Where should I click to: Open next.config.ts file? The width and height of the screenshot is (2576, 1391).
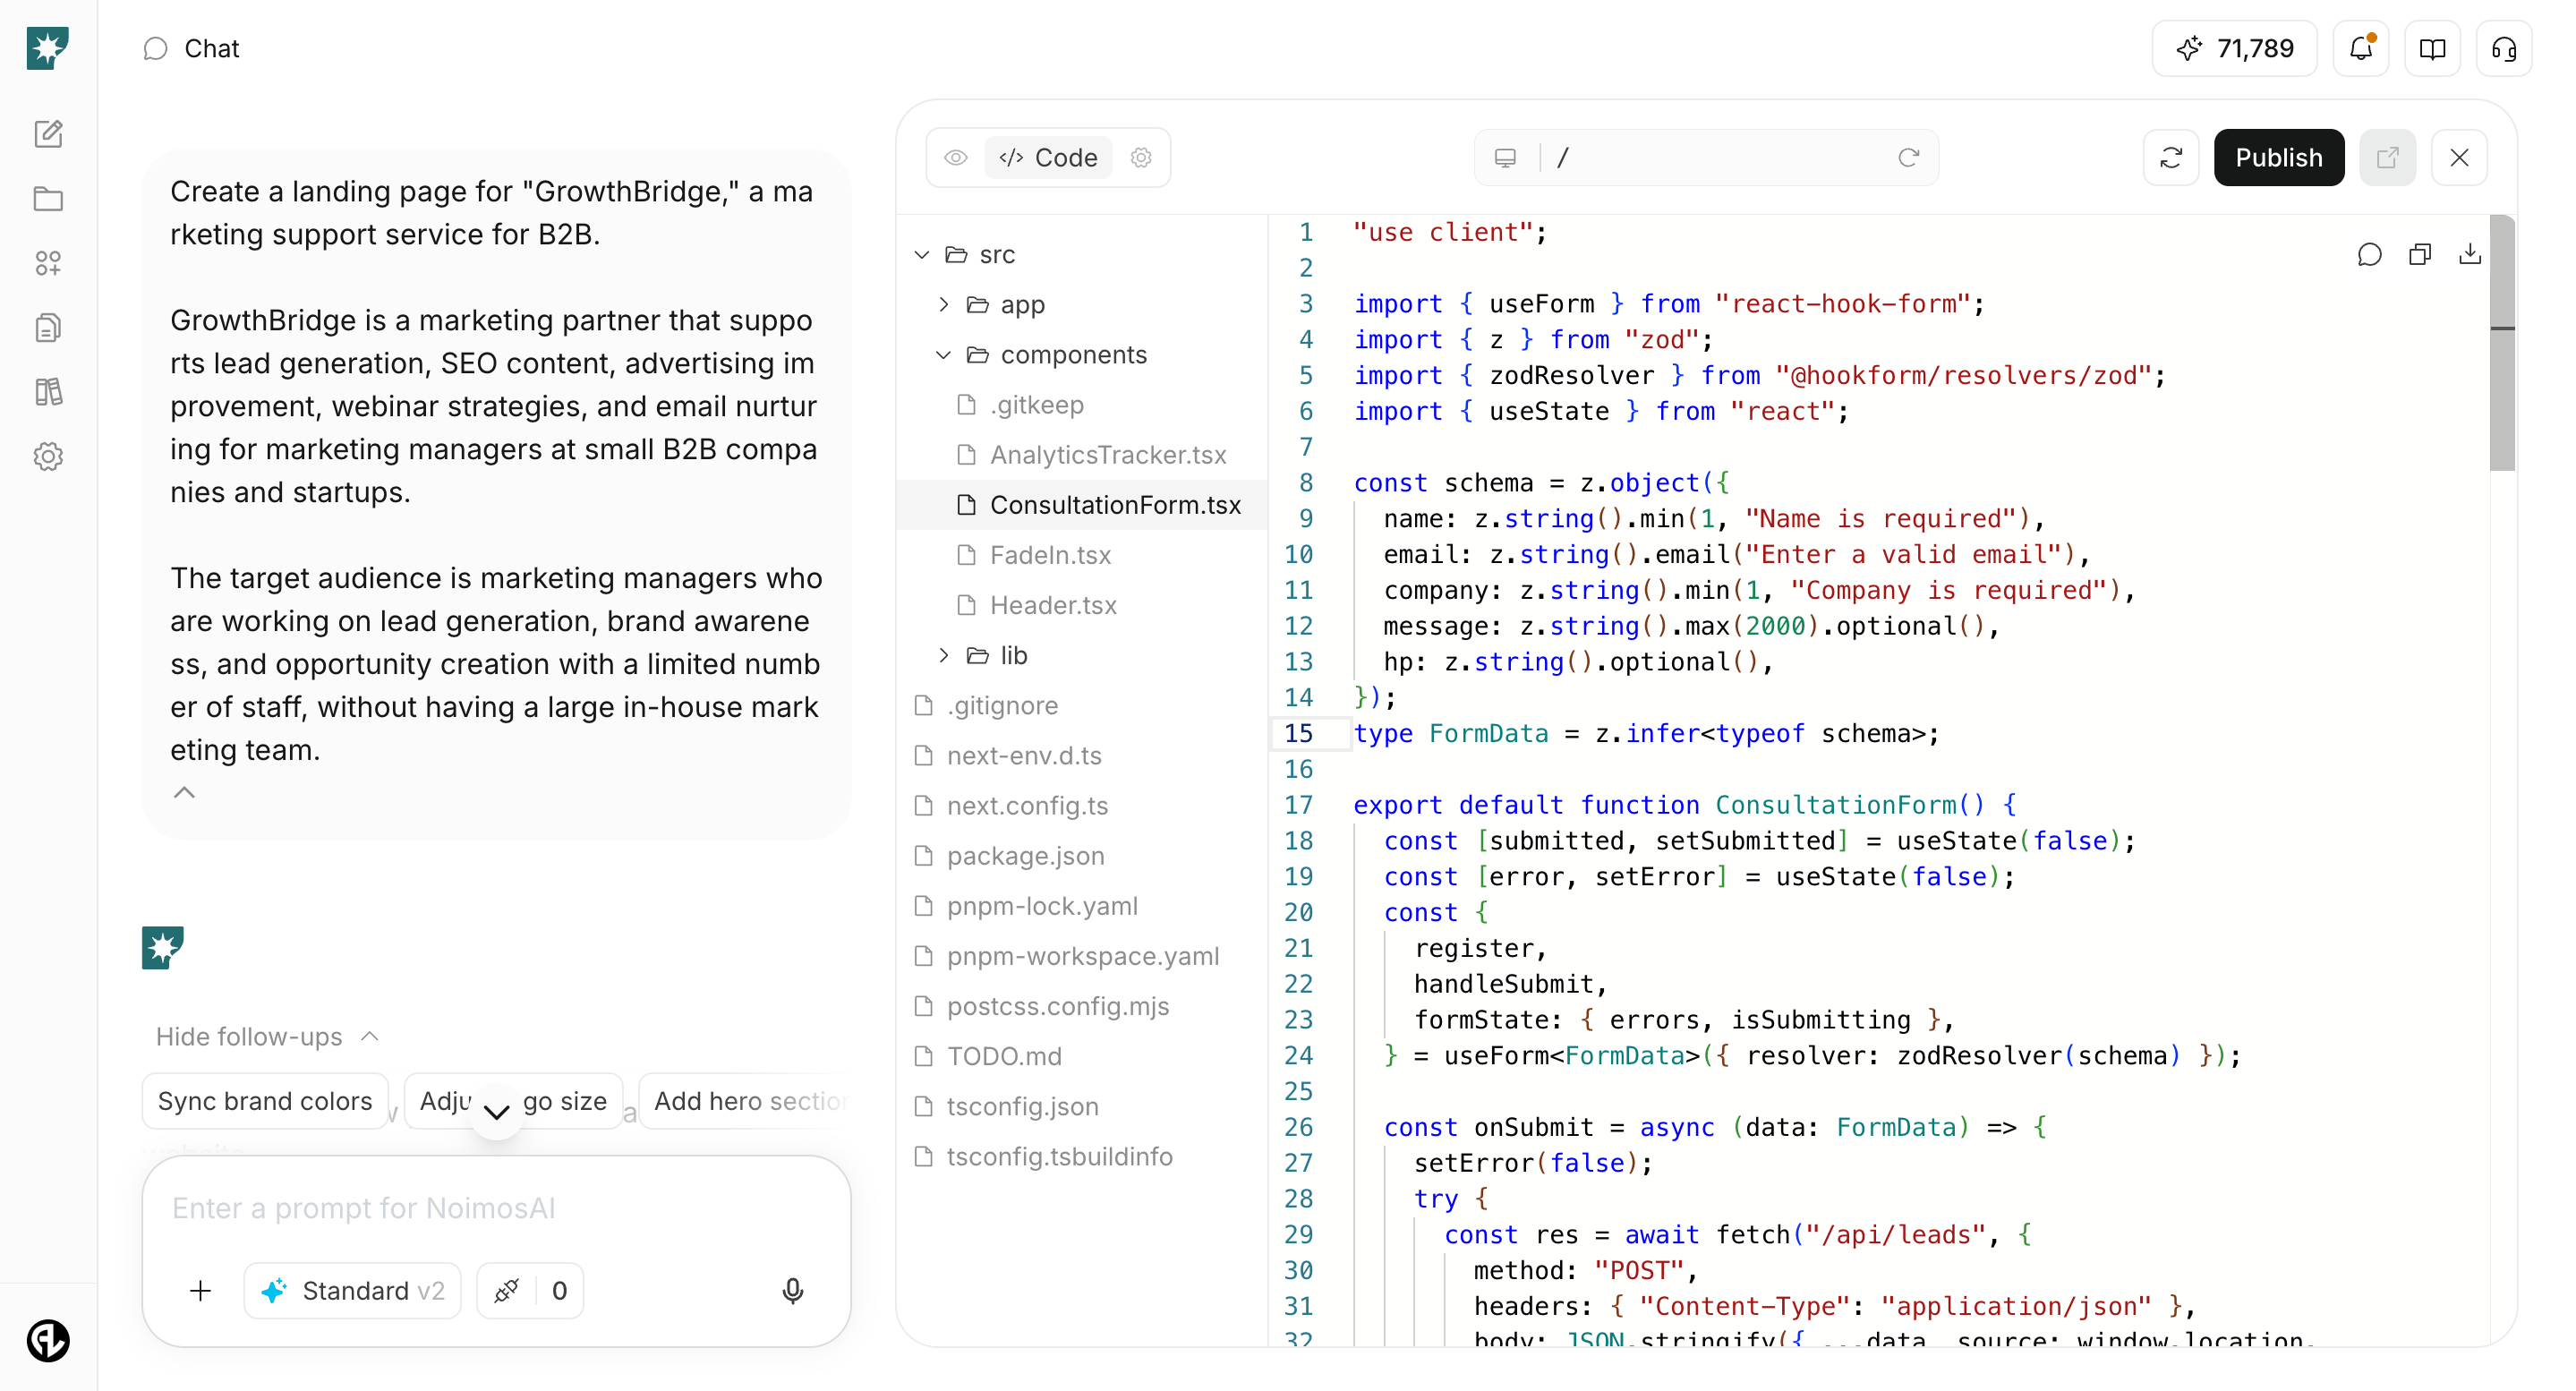pyautogui.click(x=1082, y=806)
